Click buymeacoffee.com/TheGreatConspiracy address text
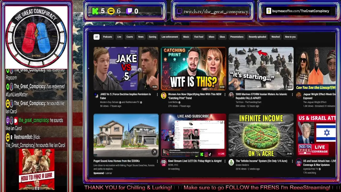The width and height of the screenshot is (341, 192). (301, 11)
